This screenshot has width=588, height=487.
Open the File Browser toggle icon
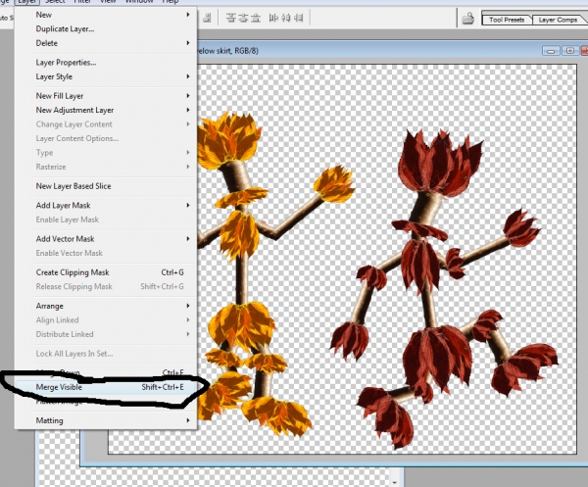467,18
